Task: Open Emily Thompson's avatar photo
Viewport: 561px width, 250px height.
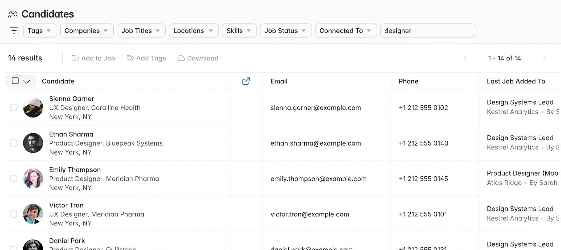Action: point(33,179)
